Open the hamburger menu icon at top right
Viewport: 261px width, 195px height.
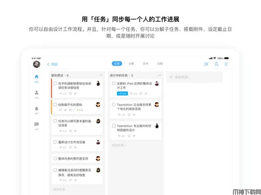[226, 64]
